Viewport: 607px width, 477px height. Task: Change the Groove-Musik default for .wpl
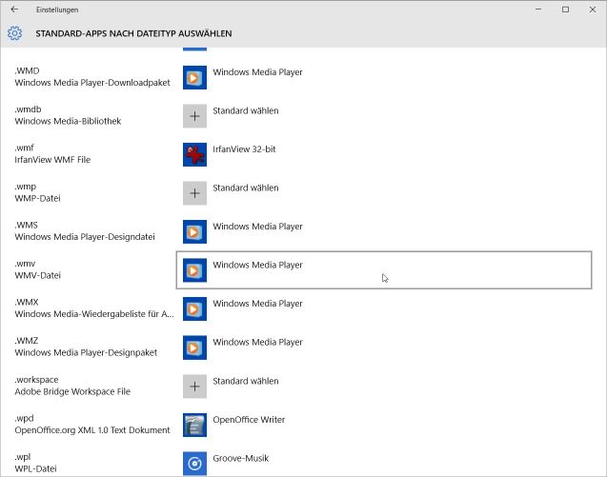(240, 458)
